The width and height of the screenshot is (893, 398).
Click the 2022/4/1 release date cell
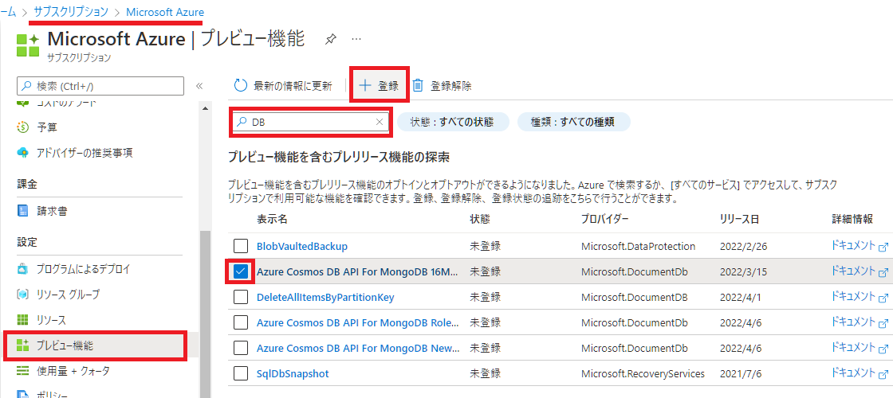pyautogui.click(x=739, y=298)
